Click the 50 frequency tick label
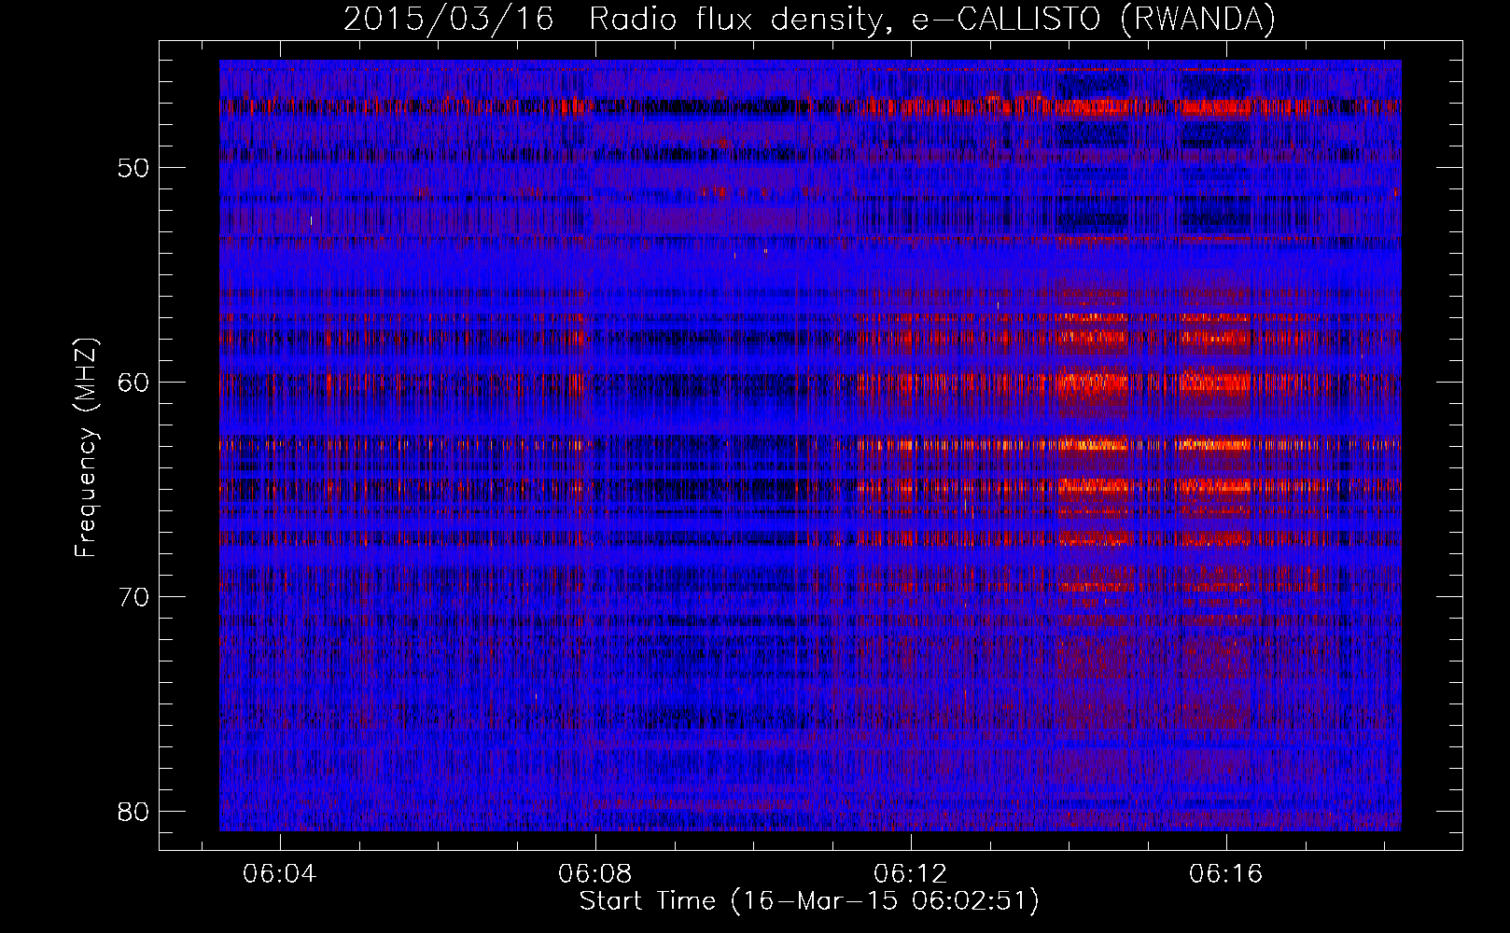 tap(133, 169)
